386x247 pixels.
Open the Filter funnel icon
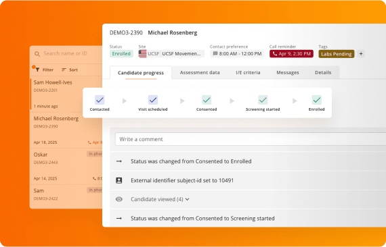pyautogui.click(x=37, y=70)
